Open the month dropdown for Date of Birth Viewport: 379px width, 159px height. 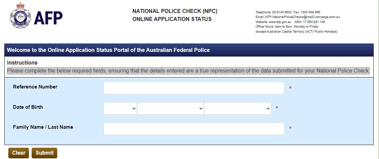[170, 108]
